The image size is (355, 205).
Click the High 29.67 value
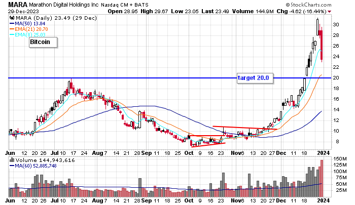tap(154, 11)
